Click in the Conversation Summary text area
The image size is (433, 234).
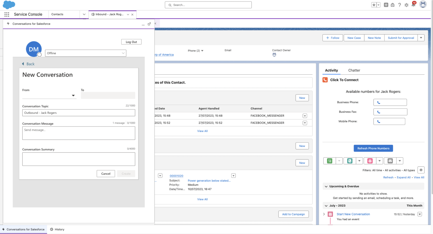pyautogui.click(x=79, y=159)
